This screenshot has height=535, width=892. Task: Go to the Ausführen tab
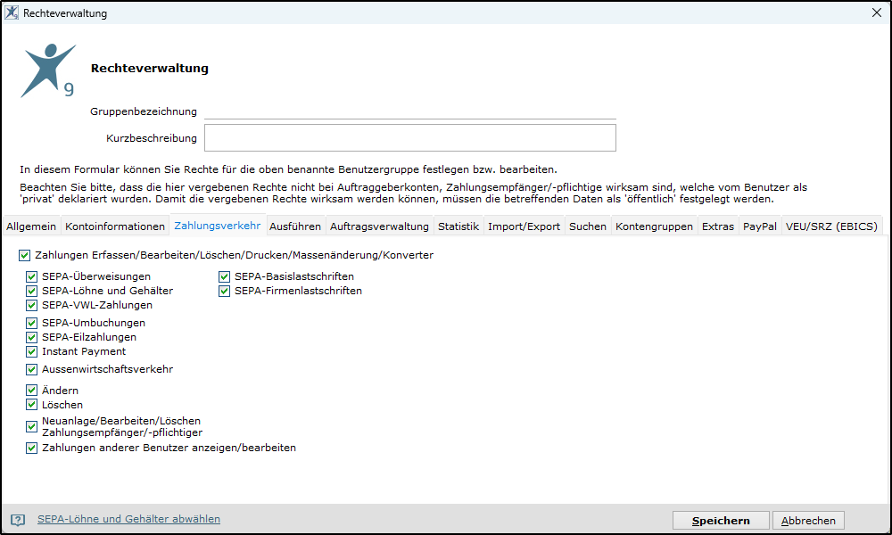pos(295,226)
